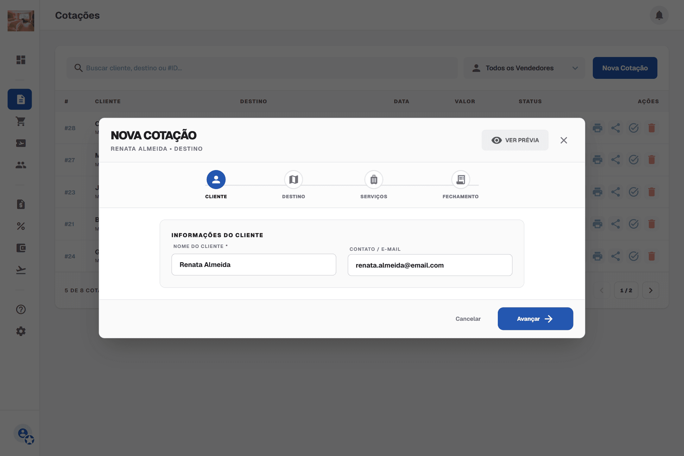
Task: Close the Nova Cotação dialog
Action: [x=564, y=140]
